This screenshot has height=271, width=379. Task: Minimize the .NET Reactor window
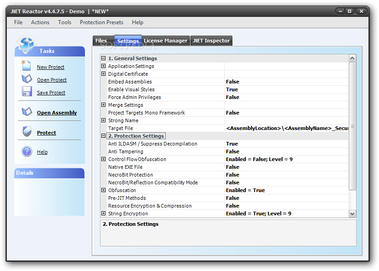[340, 11]
